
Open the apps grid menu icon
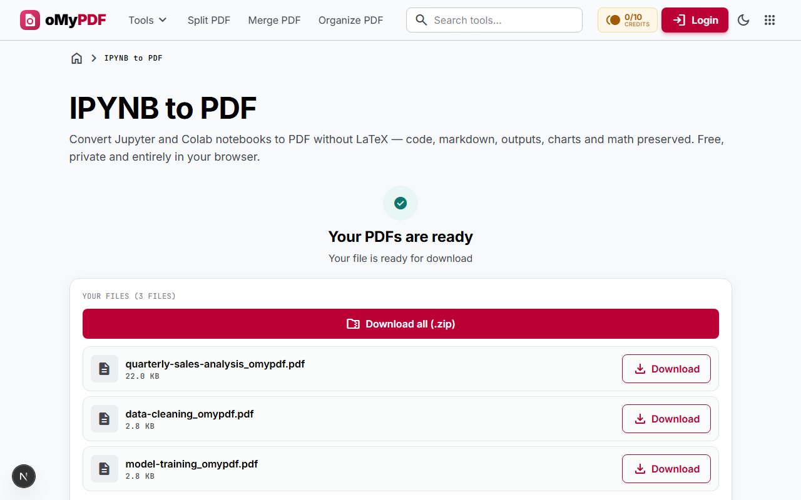770,20
